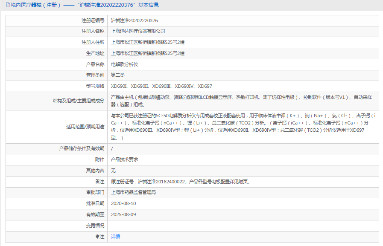Click the 结构及组成/主要组成成分 label
This screenshot has width=383, height=246.
click(79, 101)
